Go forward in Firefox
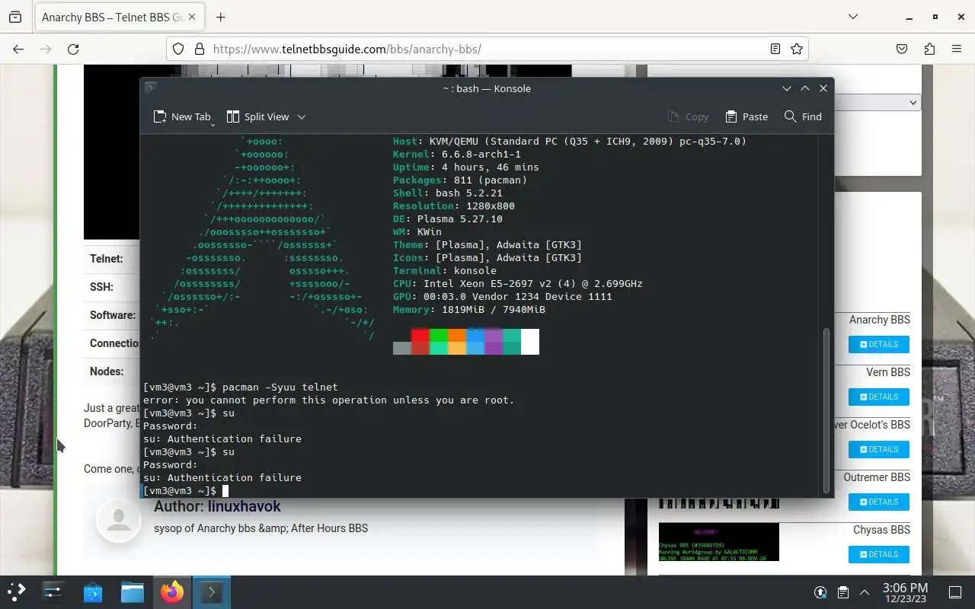This screenshot has height=609, width=975. coord(46,49)
